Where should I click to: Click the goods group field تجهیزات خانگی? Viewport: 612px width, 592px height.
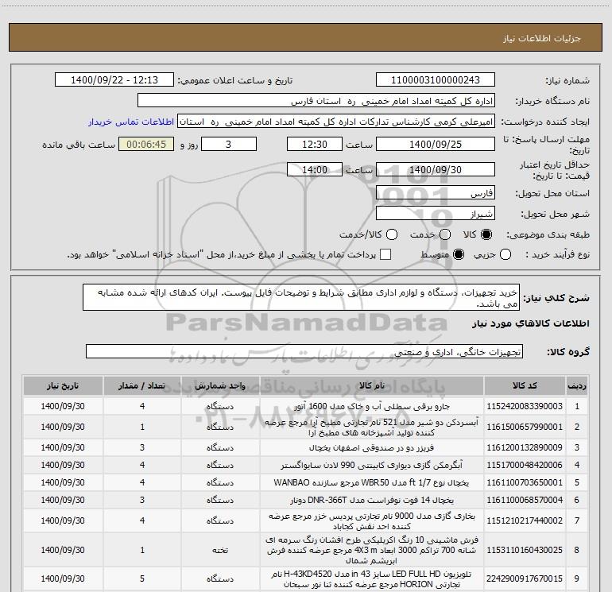coord(304,351)
